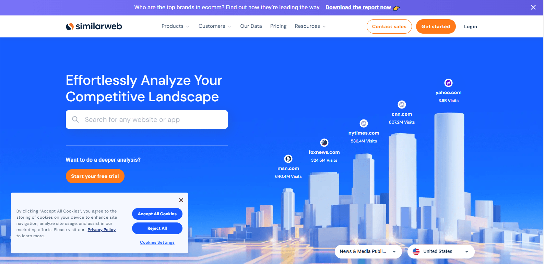Click the 3.6B Visits text
Viewport: 544px width, 264px height.
[448, 101]
